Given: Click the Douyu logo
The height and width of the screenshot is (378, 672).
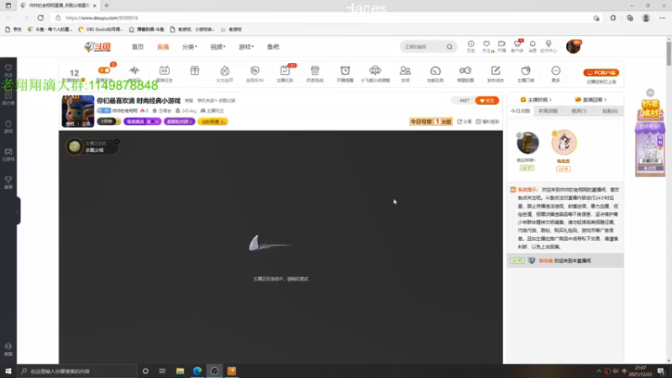Looking at the screenshot, I should pos(97,47).
